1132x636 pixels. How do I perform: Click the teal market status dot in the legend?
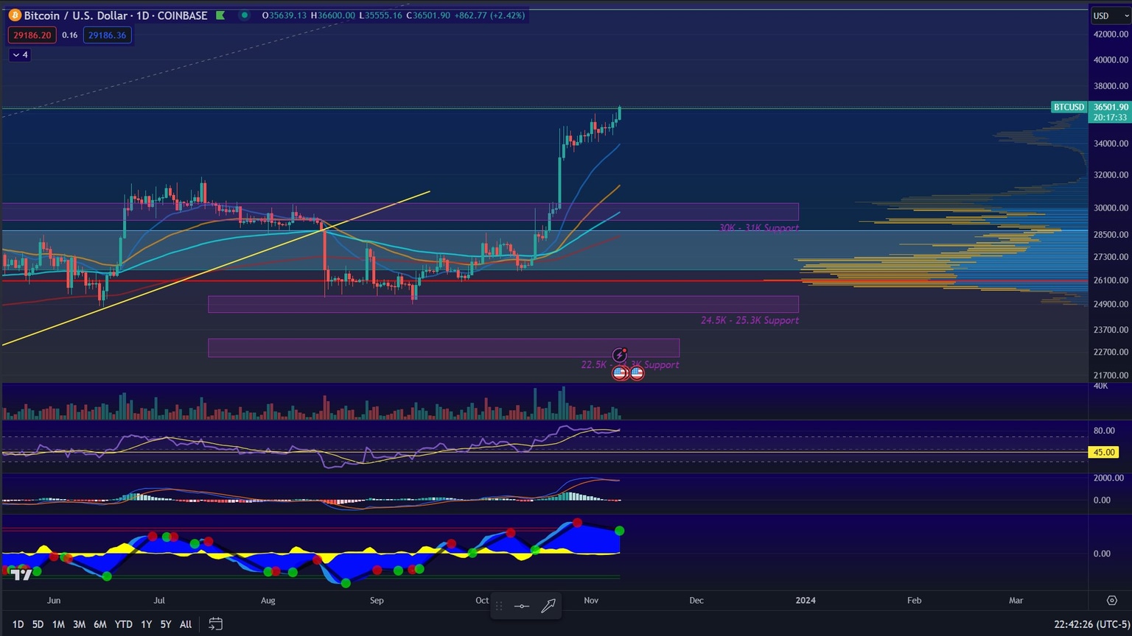pyautogui.click(x=243, y=15)
